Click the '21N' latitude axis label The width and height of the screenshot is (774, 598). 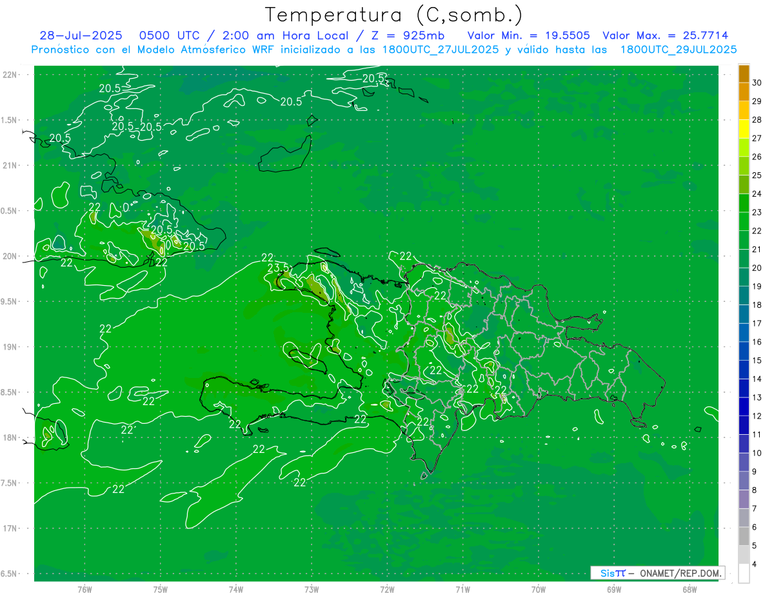pos(10,165)
